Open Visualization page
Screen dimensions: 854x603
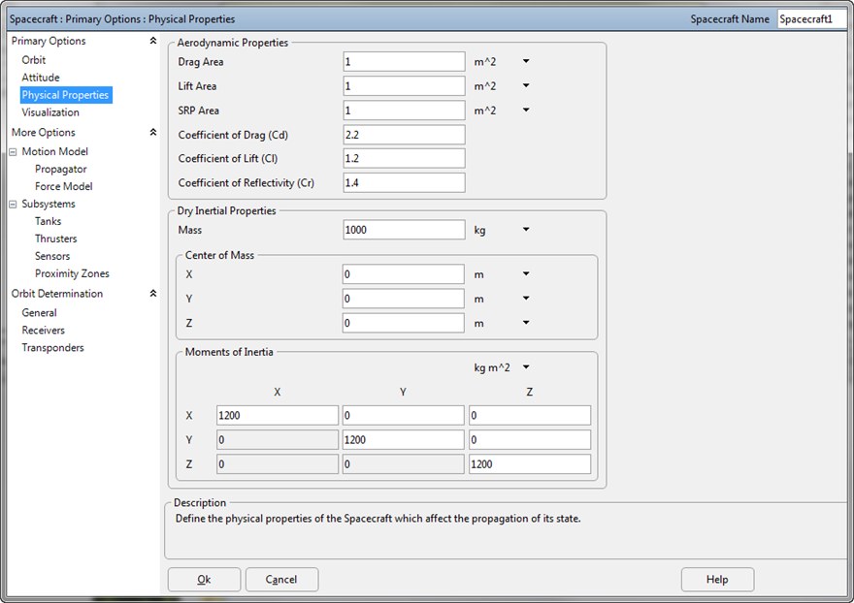(50, 112)
